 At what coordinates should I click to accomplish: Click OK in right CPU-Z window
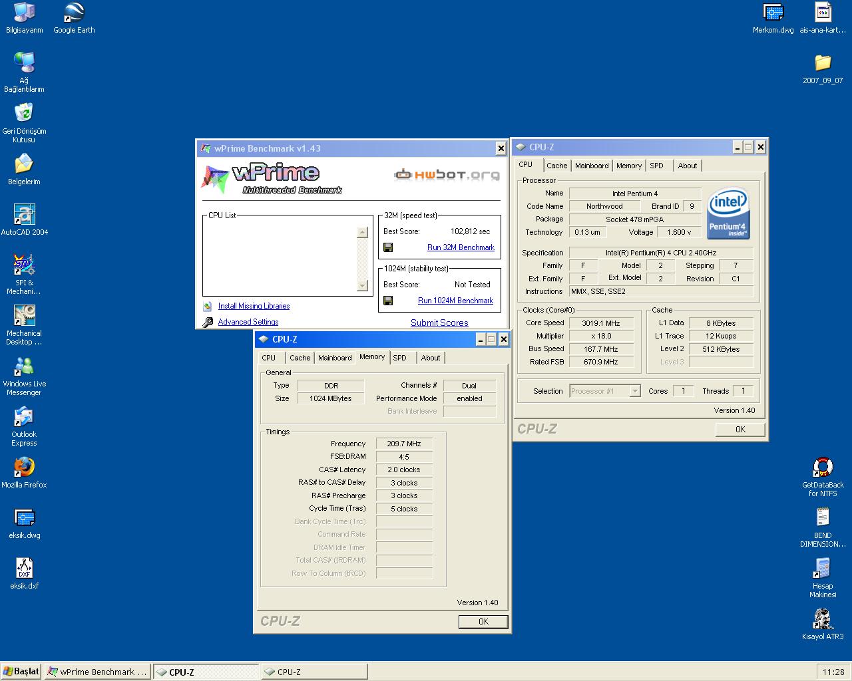coord(740,430)
